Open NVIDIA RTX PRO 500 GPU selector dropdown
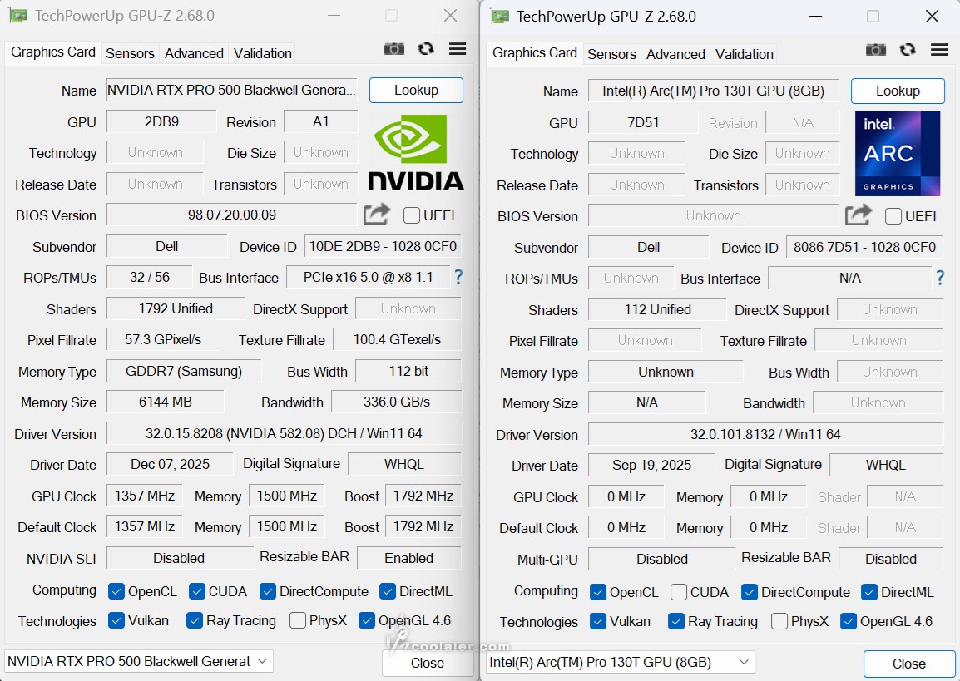Image resolution: width=960 pixels, height=681 pixels. tap(138, 661)
